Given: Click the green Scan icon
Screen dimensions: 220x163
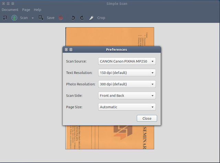Looking at the screenshot, I should [x=14, y=18].
